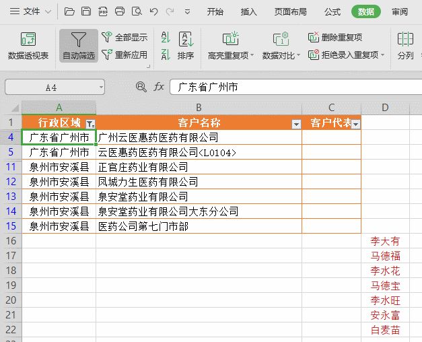Toggle the 自动筛选 auto filter
This screenshot has height=342, width=422.
tap(79, 45)
